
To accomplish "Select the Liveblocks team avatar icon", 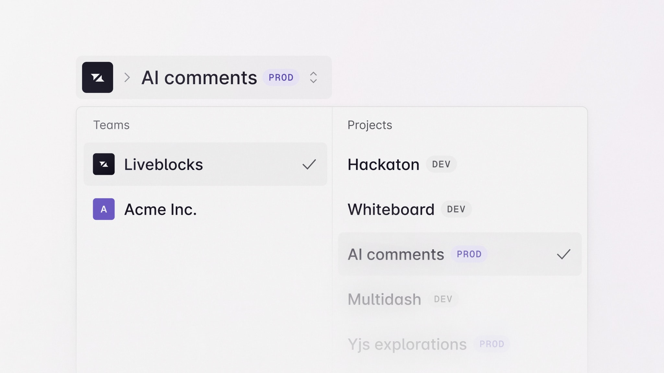I will pos(103,164).
